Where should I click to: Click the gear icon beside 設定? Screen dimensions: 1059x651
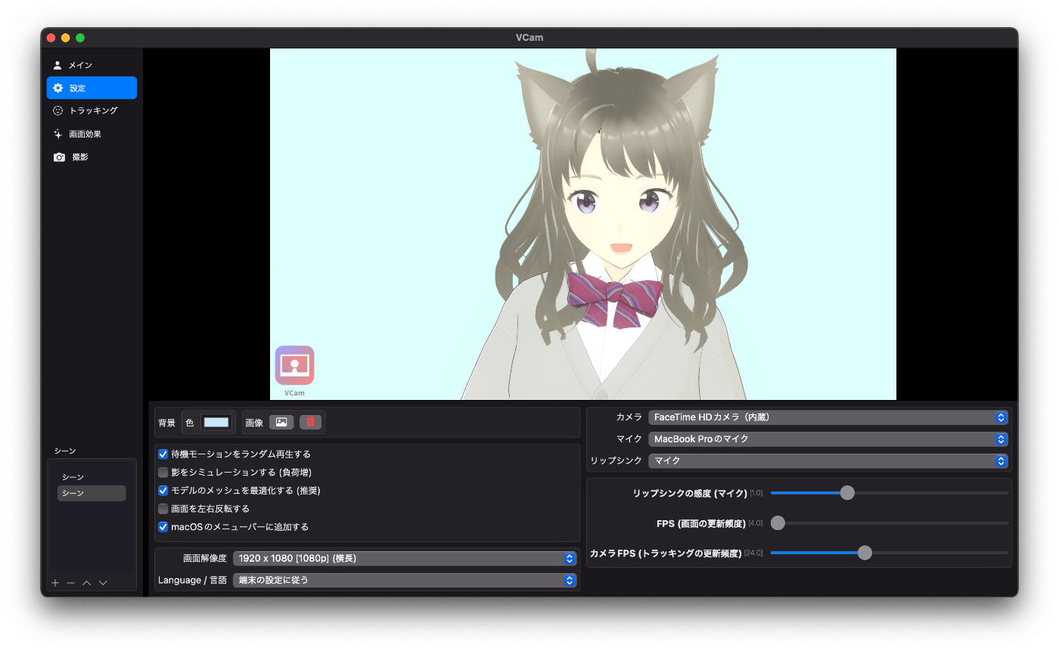[x=58, y=88]
